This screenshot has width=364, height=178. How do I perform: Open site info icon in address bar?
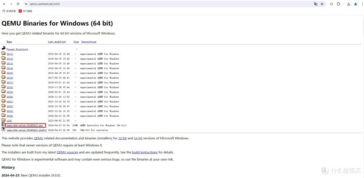[26, 4]
